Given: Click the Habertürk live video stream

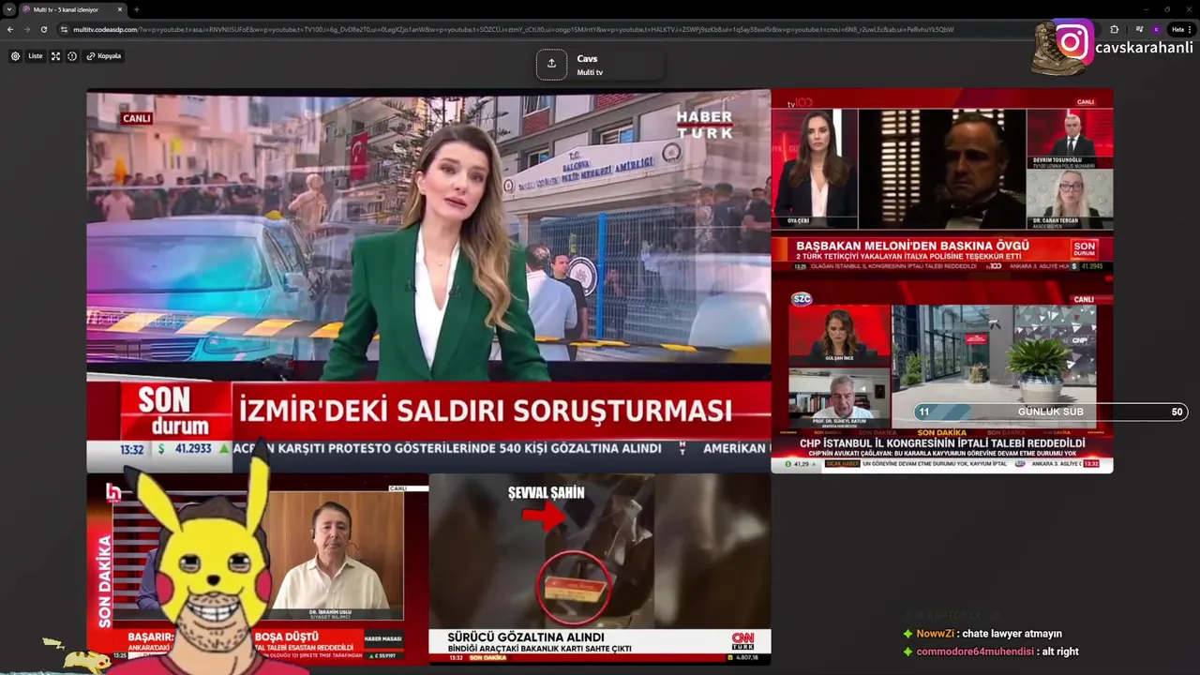Looking at the screenshot, I should click(x=428, y=280).
